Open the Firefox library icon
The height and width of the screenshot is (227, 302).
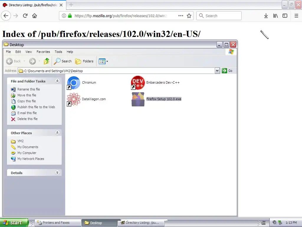pyautogui.click(x=275, y=16)
